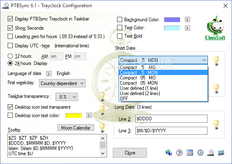
Task: Click the last bottom-right window icon
Action: (221, 153)
